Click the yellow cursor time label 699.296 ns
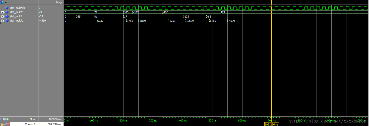This screenshot has width=369, height=126. pos(272,124)
